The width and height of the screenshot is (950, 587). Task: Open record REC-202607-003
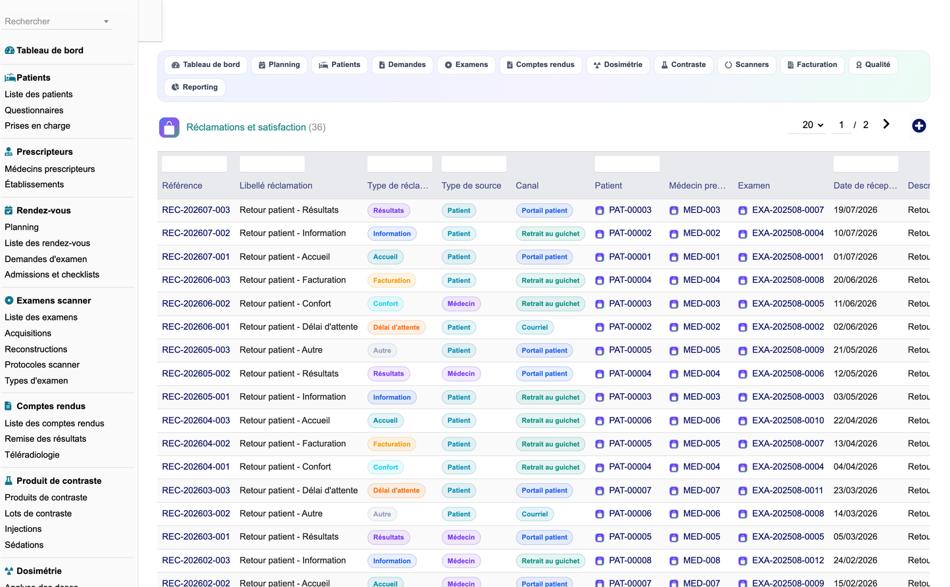pyautogui.click(x=196, y=210)
